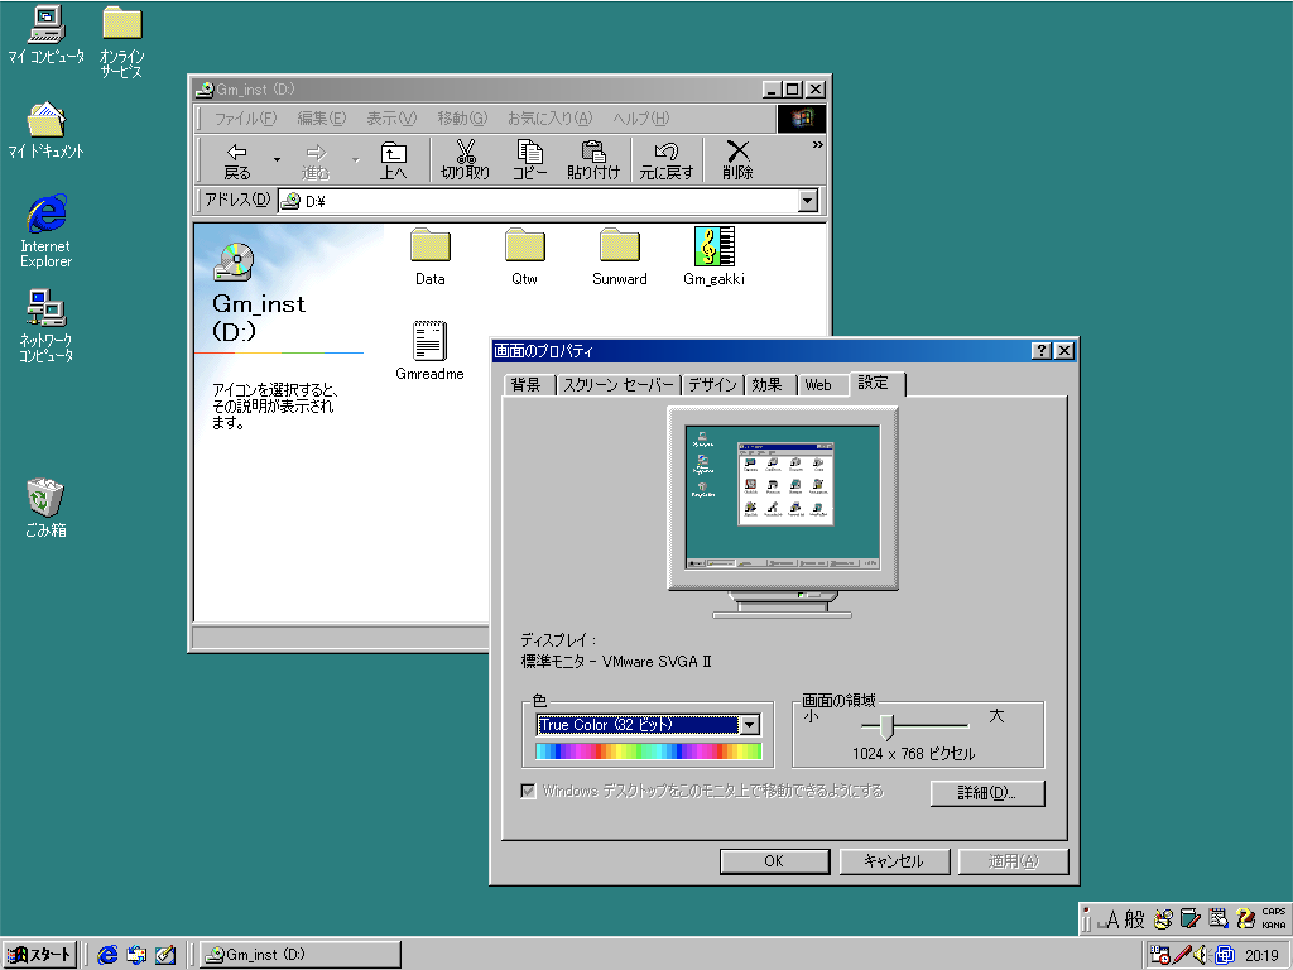Screen dimensions: 1293x970
Task: Select the マイ コンピュータ desktop icon
Action: [x=46, y=35]
